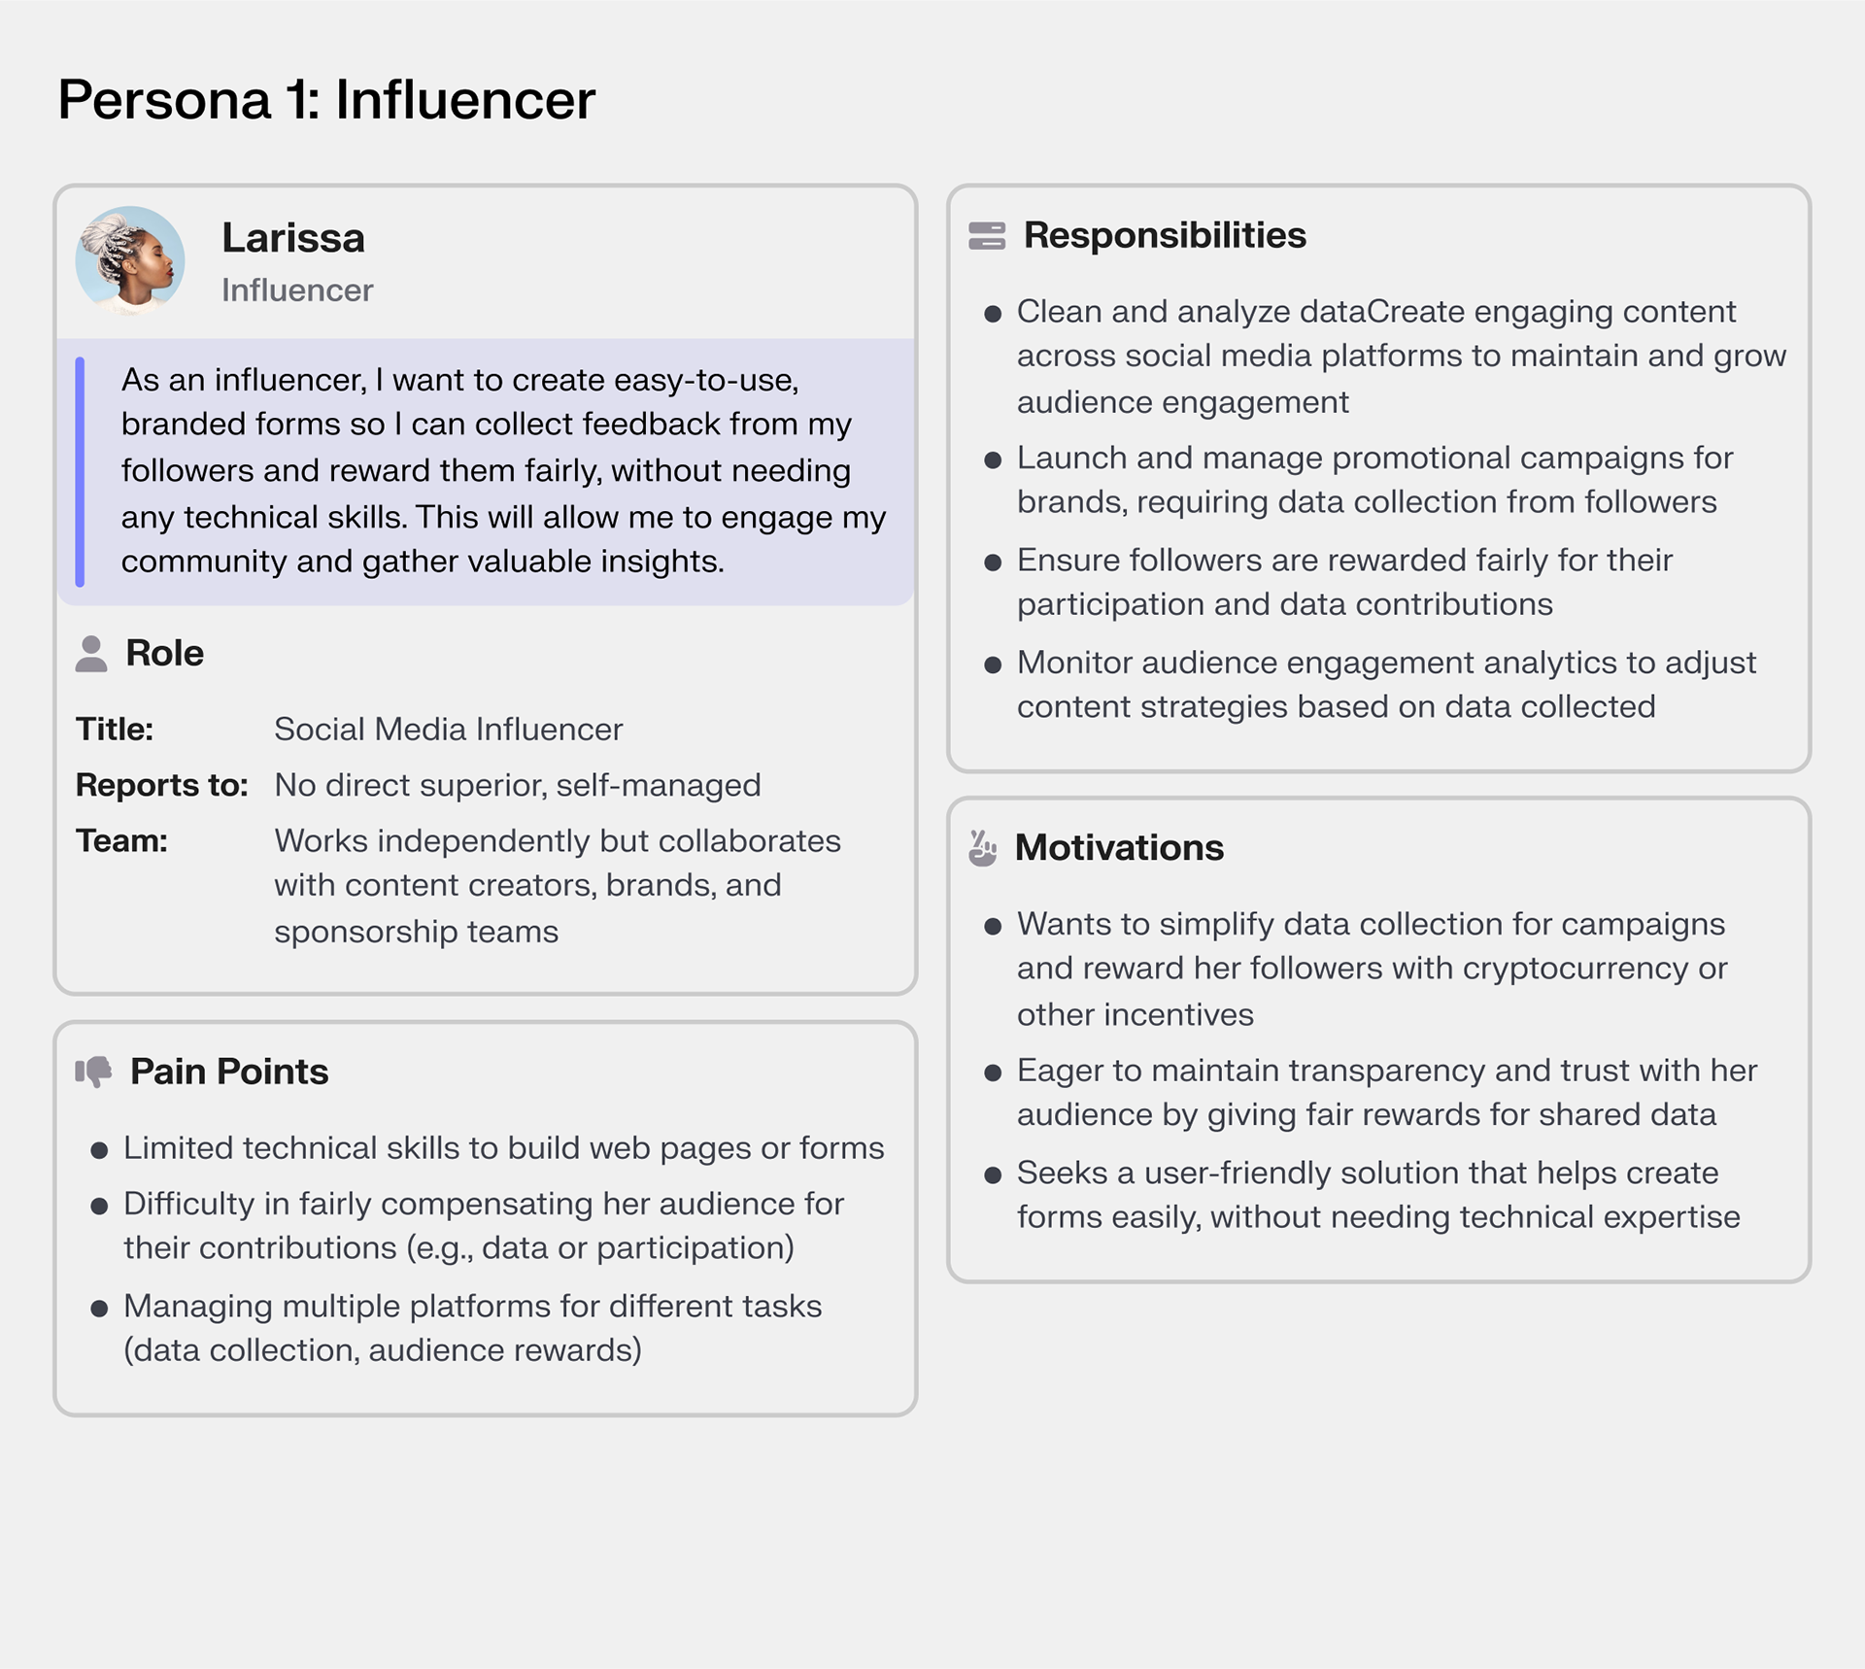Image resolution: width=1865 pixels, height=1669 pixels.
Task: Click the crossed-fingers Motivations icon
Action: coord(983,848)
